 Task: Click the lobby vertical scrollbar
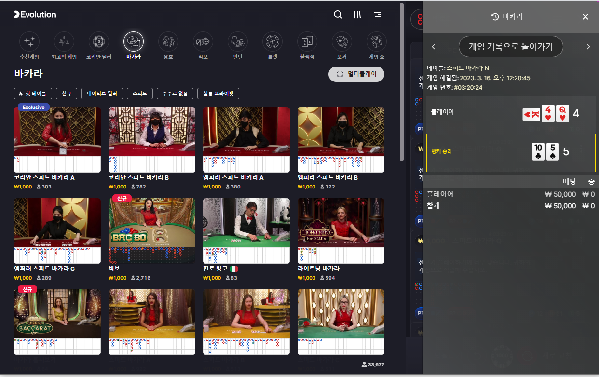402,82
